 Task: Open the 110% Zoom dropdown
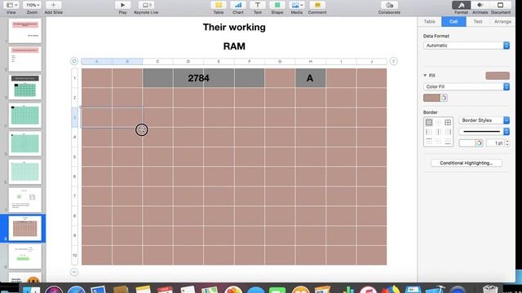[33, 5]
